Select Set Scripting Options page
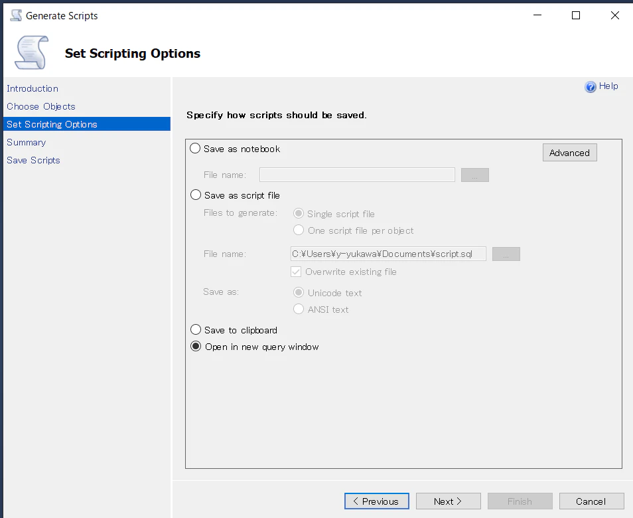 tap(87, 124)
